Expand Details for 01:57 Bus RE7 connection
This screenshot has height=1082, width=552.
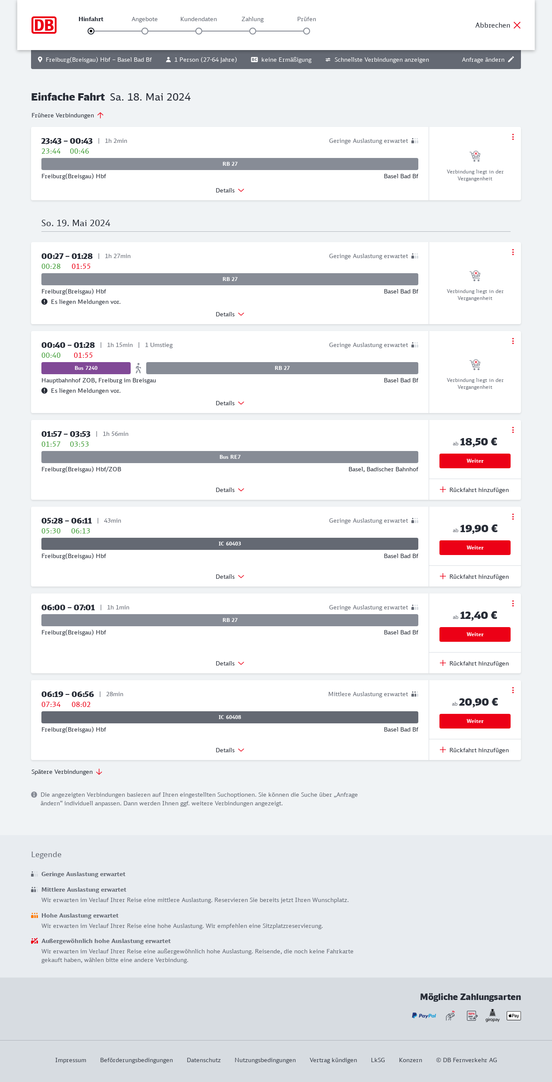230,490
